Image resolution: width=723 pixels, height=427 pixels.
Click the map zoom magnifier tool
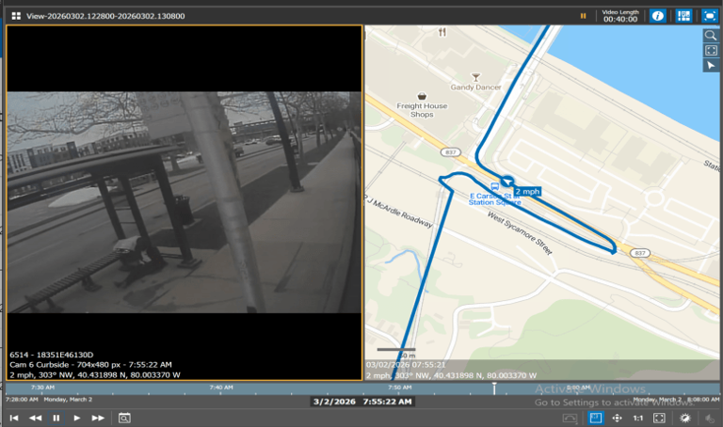[x=711, y=36]
